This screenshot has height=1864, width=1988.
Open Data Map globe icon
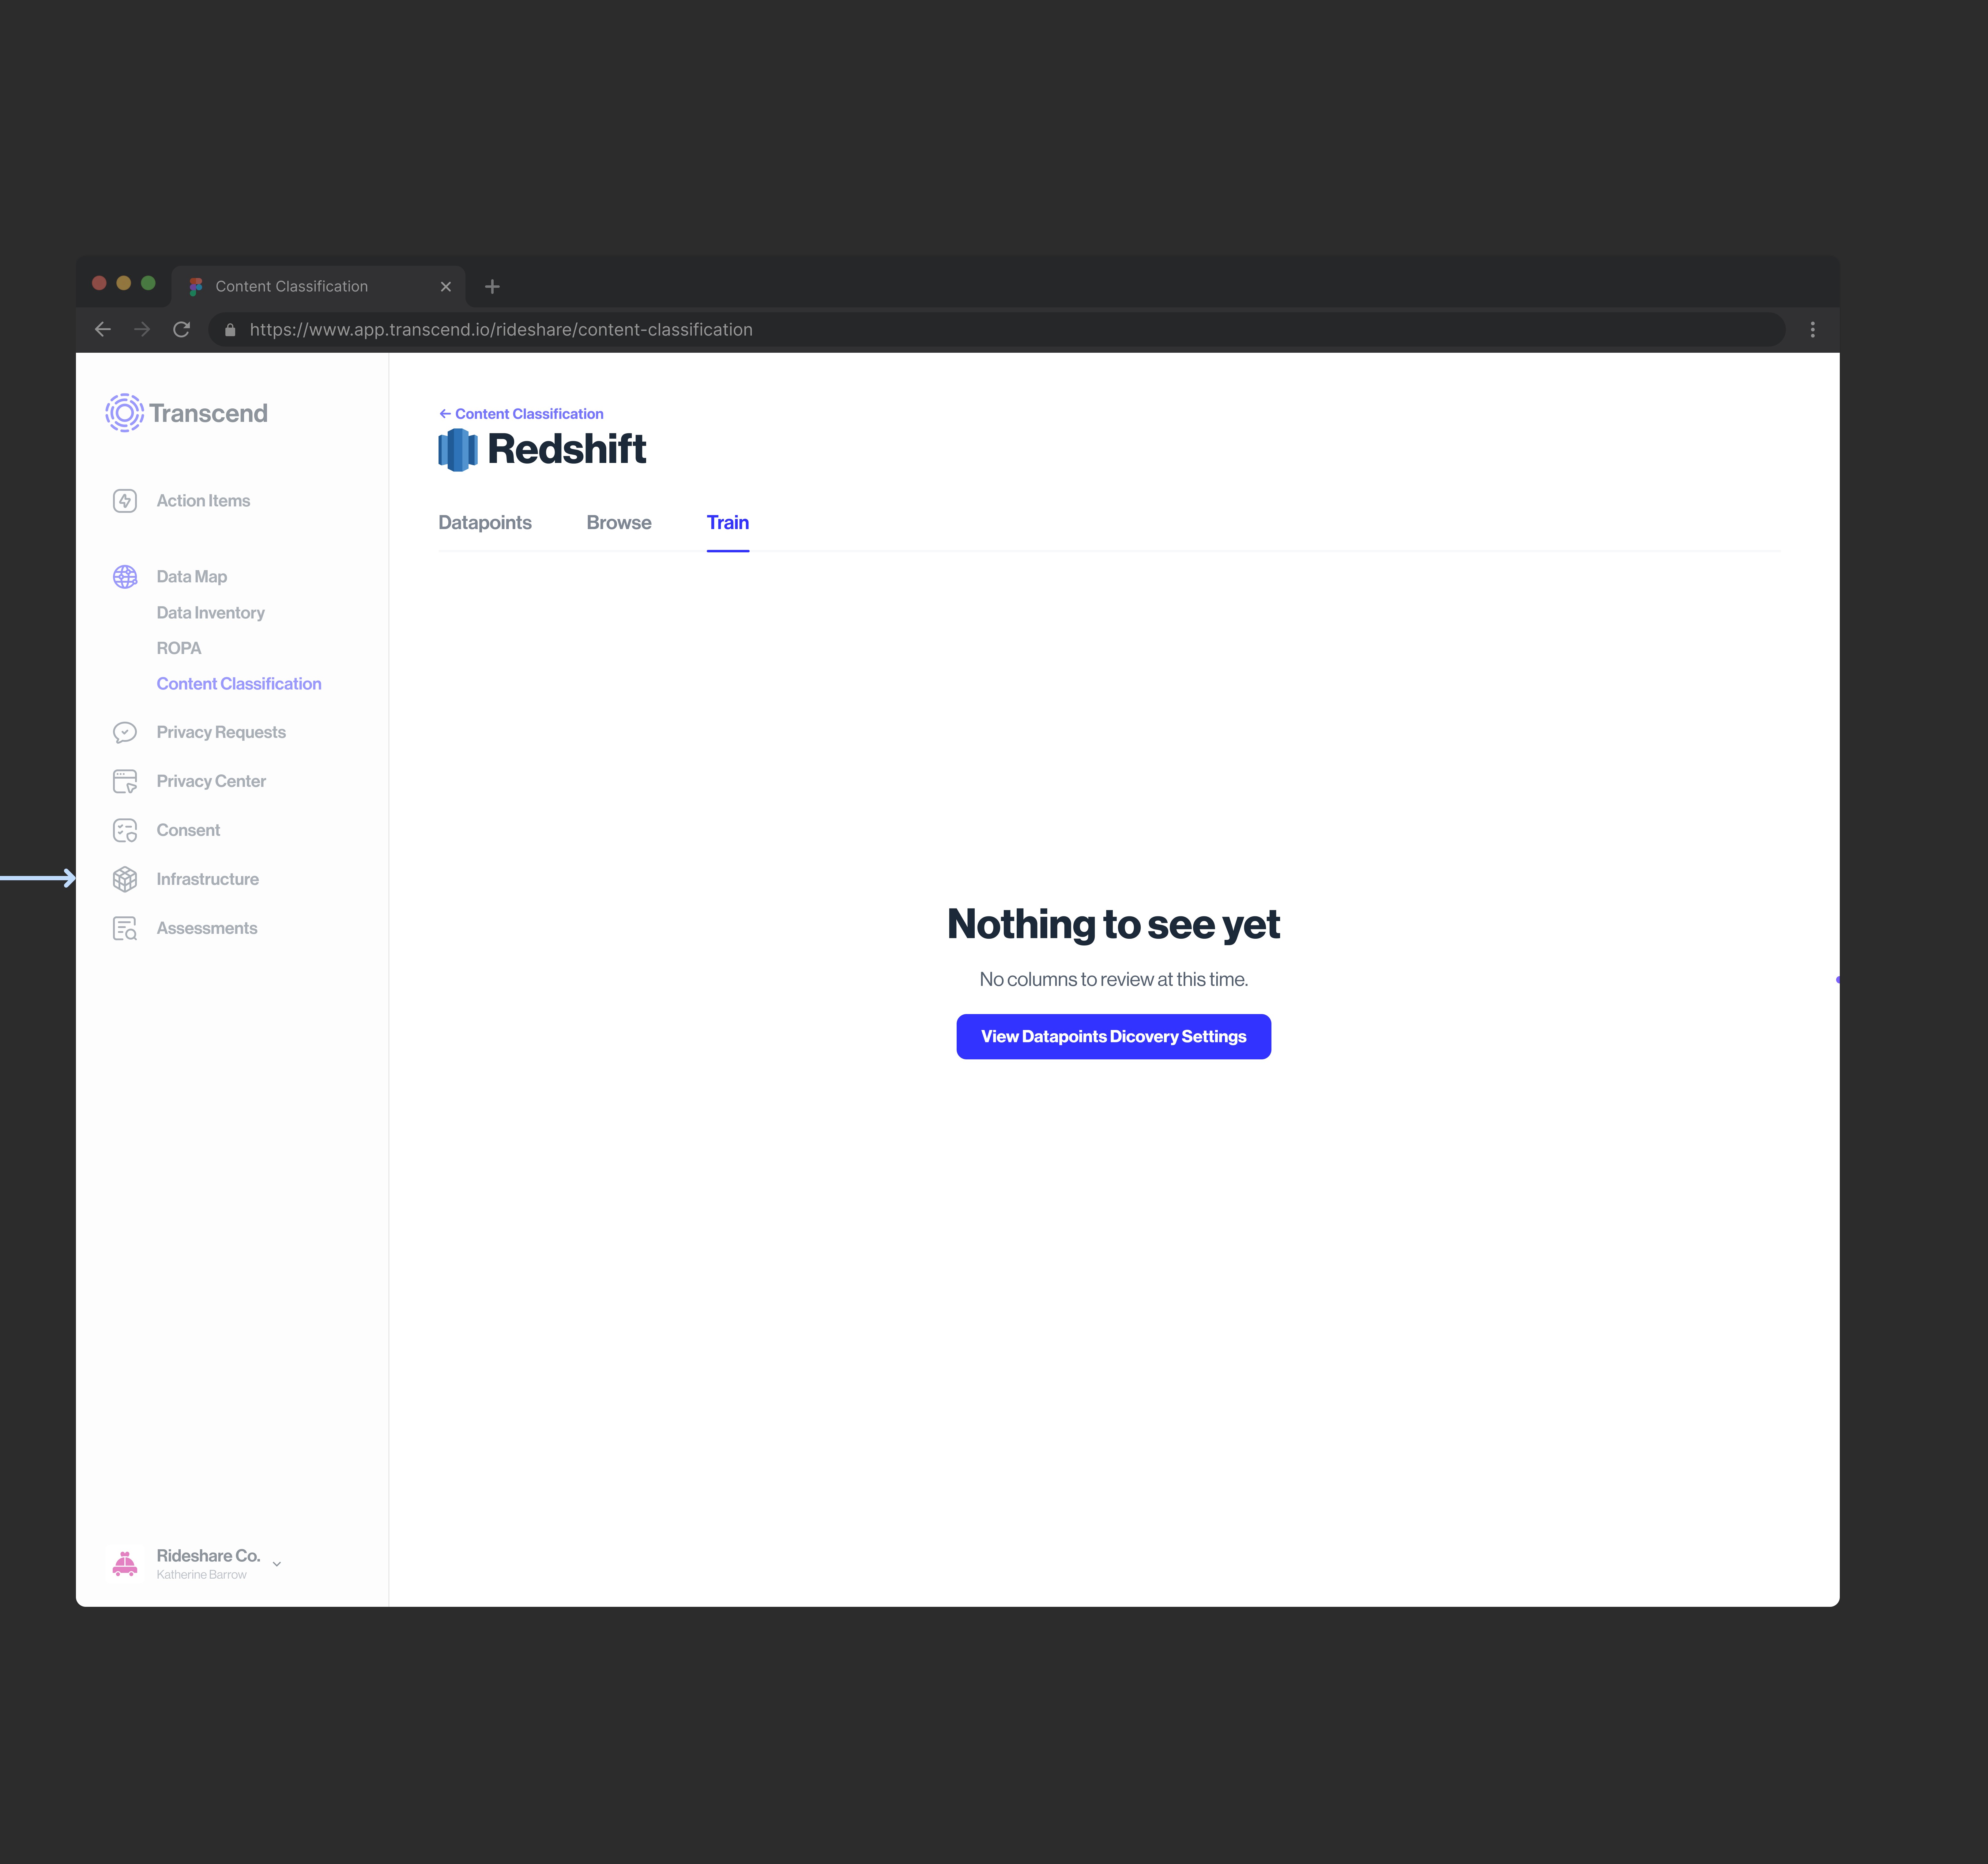125,577
